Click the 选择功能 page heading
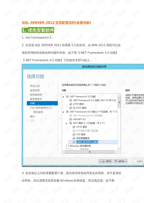 pyautogui.click(x=35, y=77)
